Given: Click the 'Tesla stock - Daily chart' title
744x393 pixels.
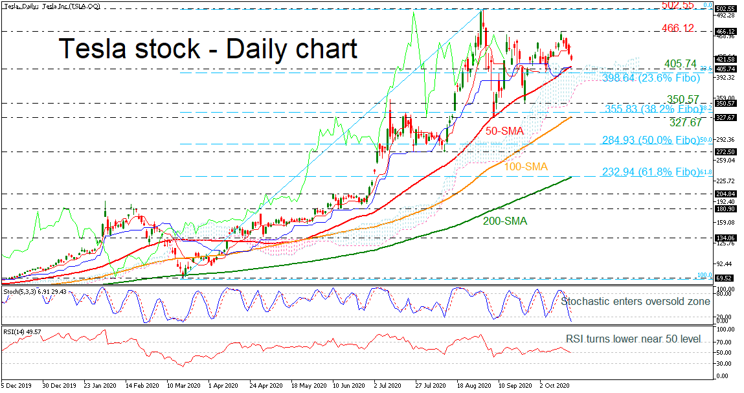Looking at the screenshot, I should pyautogui.click(x=208, y=49).
